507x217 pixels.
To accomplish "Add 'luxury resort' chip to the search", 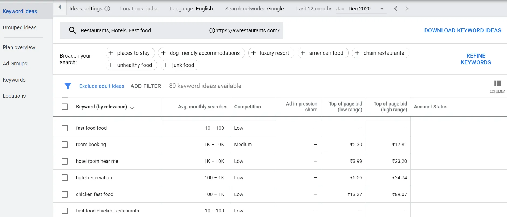I will [271, 53].
